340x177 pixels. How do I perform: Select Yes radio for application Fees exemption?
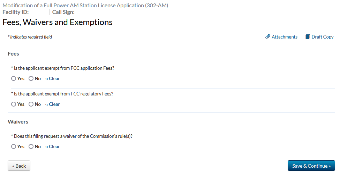pyautogui.click(x=14, y=78)
